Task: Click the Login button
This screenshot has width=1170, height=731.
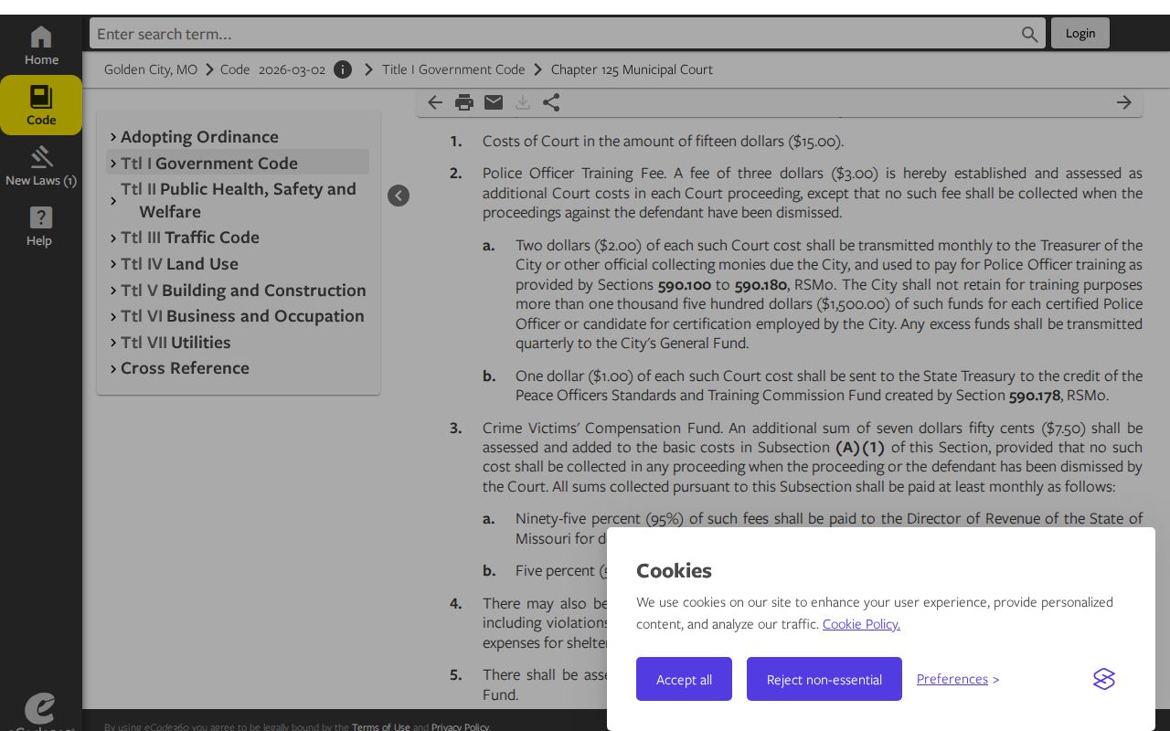Action: tap(1080, 33)
